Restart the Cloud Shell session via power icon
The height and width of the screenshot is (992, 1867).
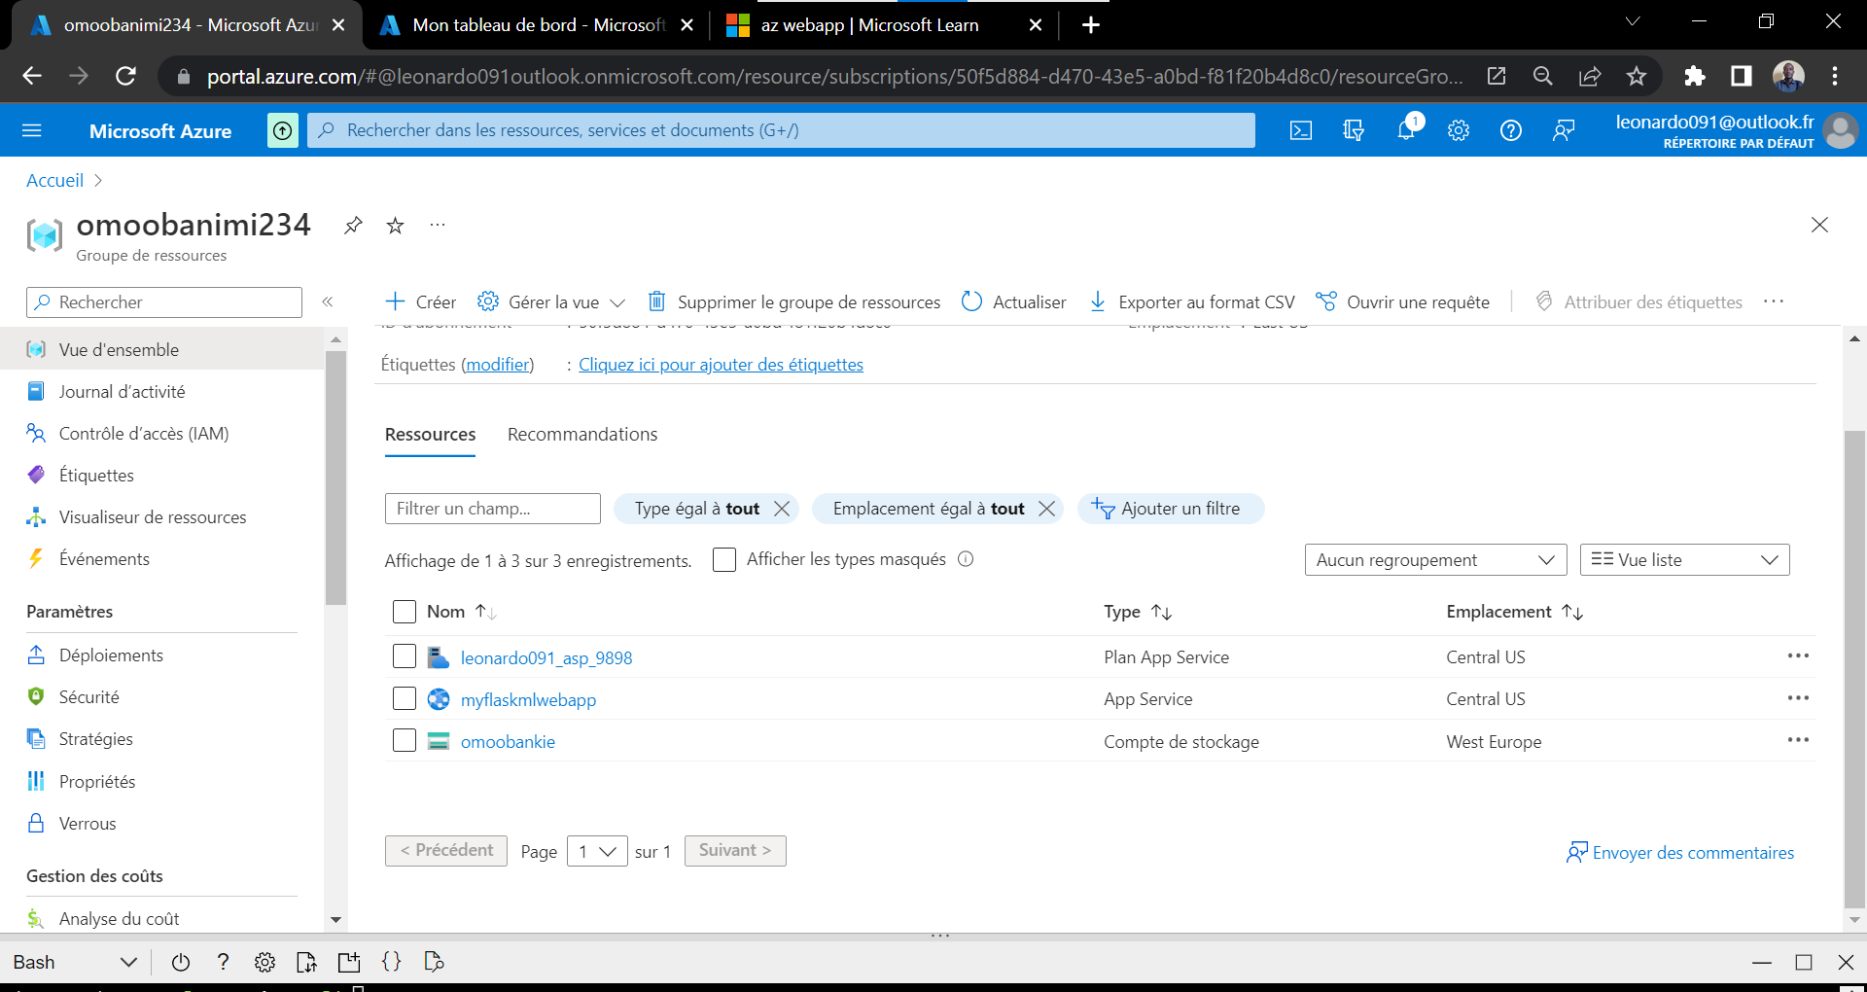[181, 962]
